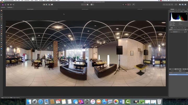Click the Preferences button in context toolbar

pos(10,7)
